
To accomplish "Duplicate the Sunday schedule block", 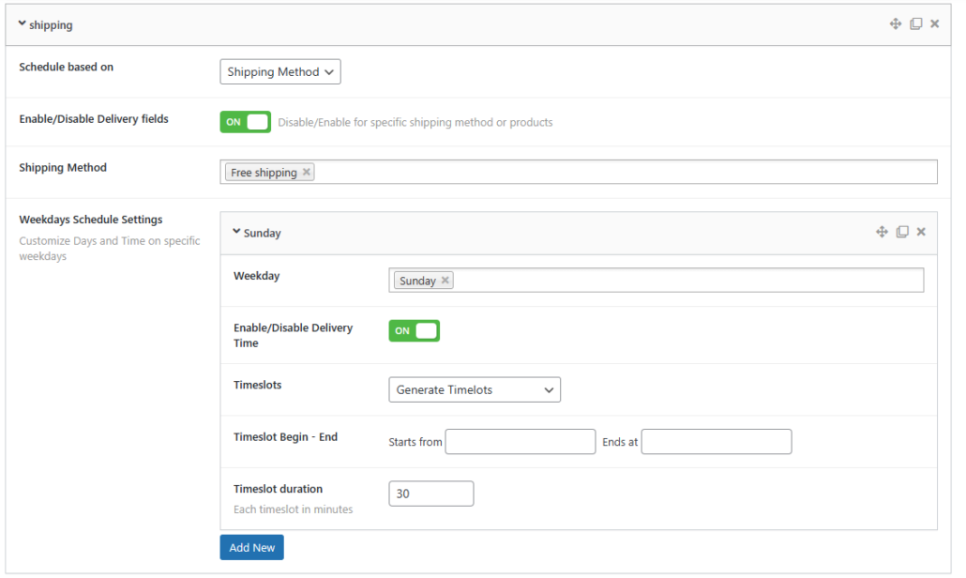I will click(x=902, y=232).
